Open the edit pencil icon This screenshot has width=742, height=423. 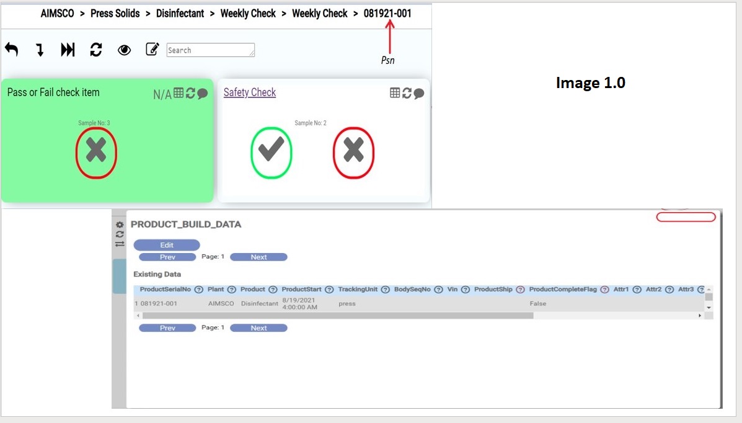pos(152,49)
